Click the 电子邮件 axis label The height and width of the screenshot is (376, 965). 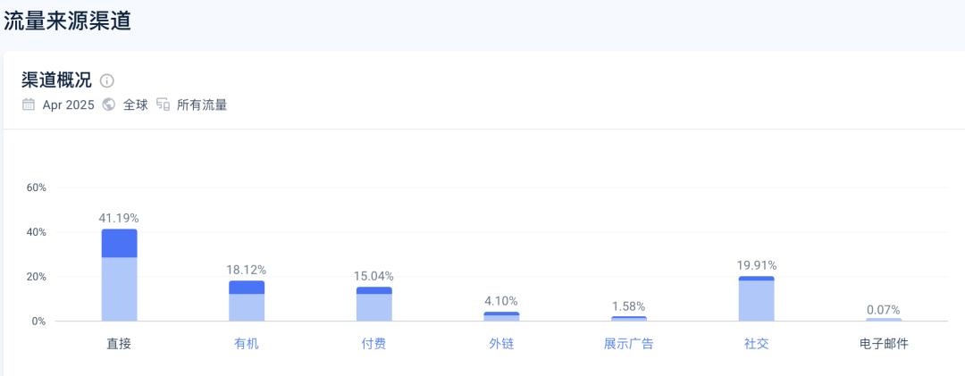(884, 344)
